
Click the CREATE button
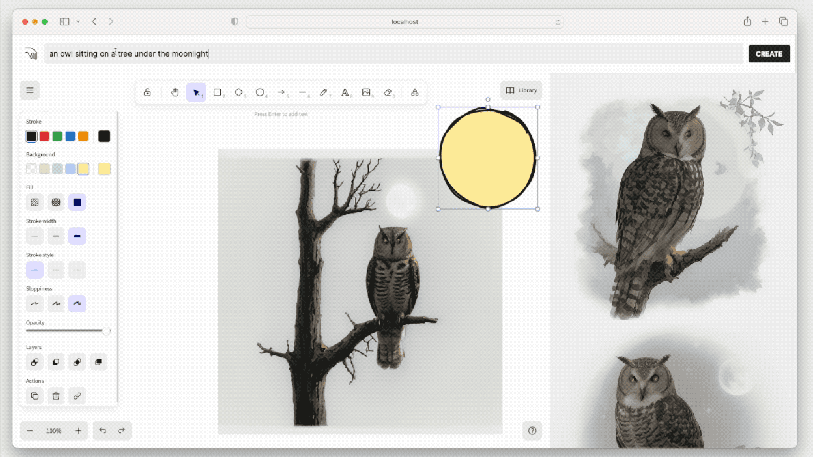pyautogui.click(x=769, y=54)
